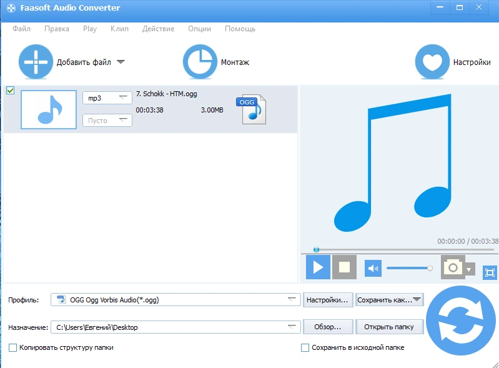499x368 pixels.
Task: Open the Play menu
Action: [x=90, y=29]
